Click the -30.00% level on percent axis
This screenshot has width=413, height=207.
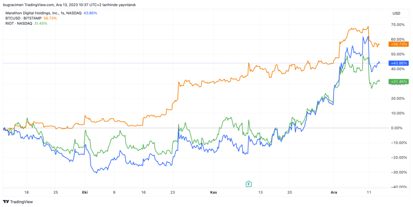pyautogui.click(x=396, y=172)
